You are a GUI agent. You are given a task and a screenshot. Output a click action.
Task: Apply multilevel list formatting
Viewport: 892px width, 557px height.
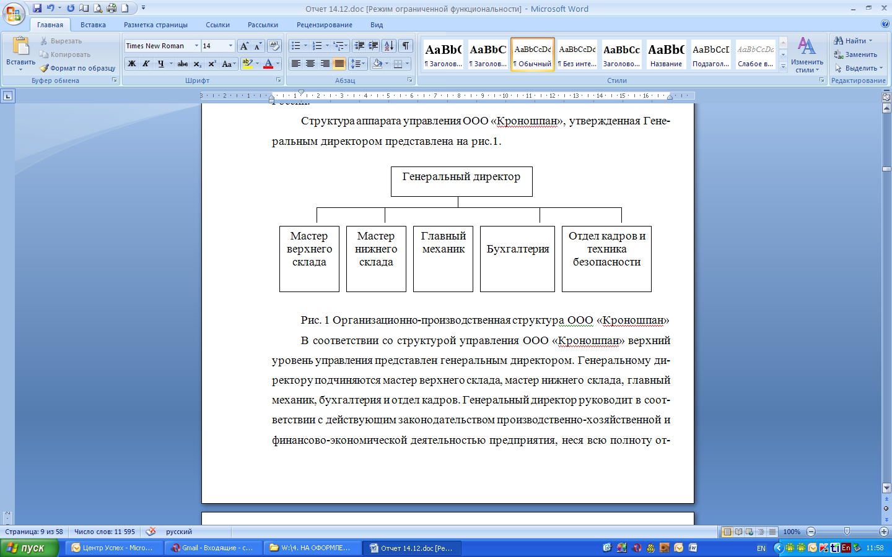point(338,46)
